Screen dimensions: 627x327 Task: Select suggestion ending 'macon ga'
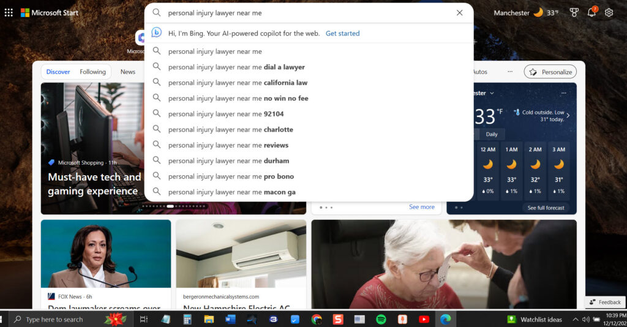(x=309, y=192)
